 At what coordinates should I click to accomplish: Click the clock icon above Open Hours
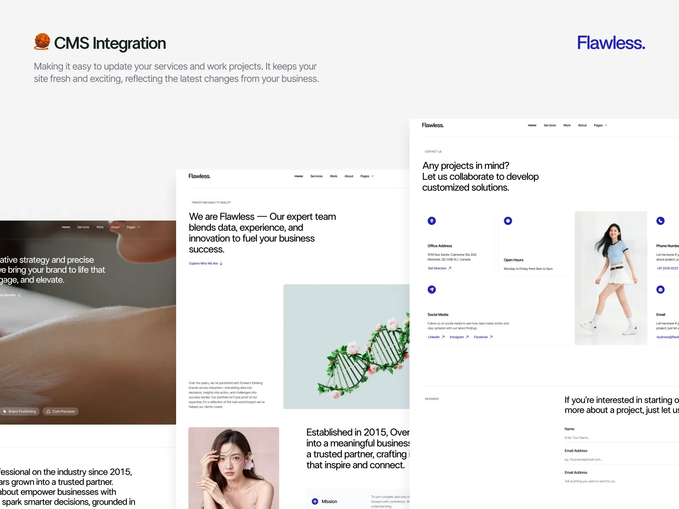click(x=508, y=221)
